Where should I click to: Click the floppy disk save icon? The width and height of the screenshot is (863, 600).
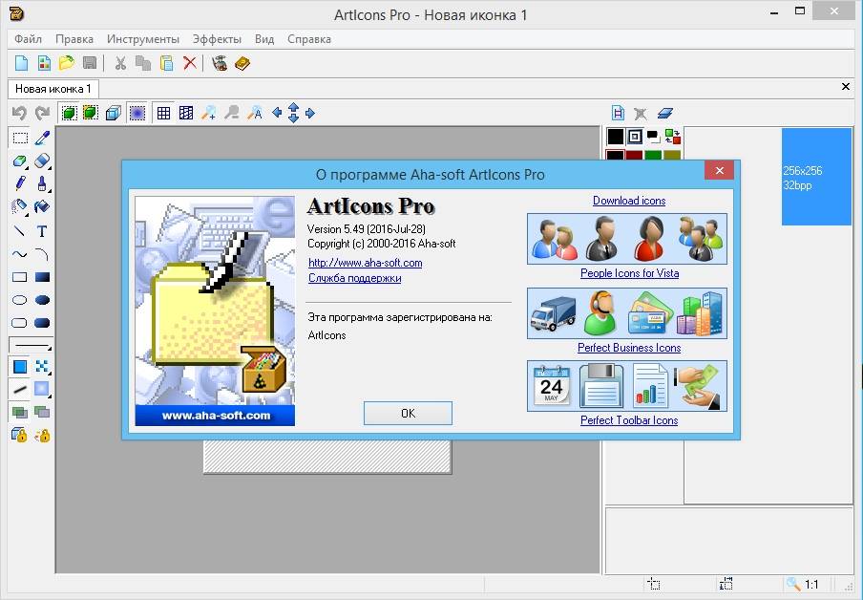click(x=90, y=63)
